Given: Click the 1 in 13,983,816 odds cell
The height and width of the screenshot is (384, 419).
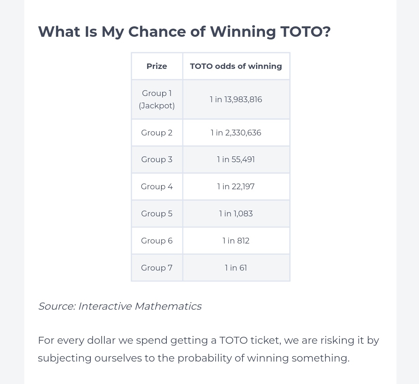Looking at the screenshot, I should click(236, 99).
